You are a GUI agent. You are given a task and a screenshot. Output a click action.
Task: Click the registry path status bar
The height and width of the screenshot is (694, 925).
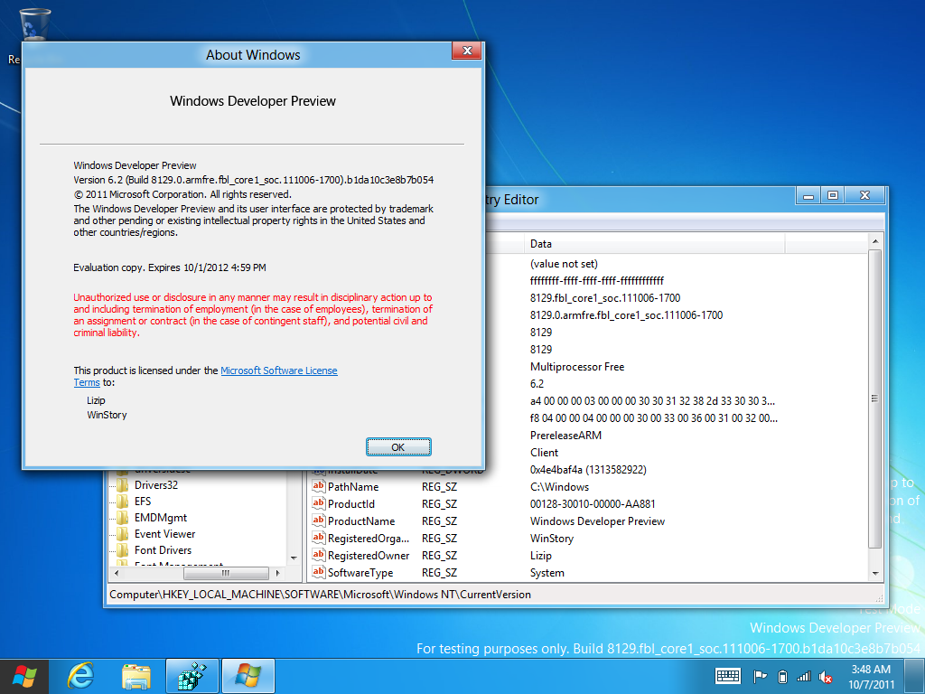[494, 595]
